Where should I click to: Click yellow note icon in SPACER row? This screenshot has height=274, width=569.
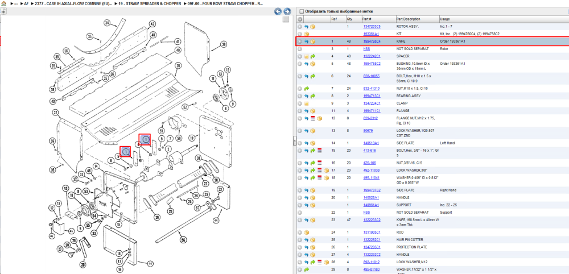click(x=306, y=56)
